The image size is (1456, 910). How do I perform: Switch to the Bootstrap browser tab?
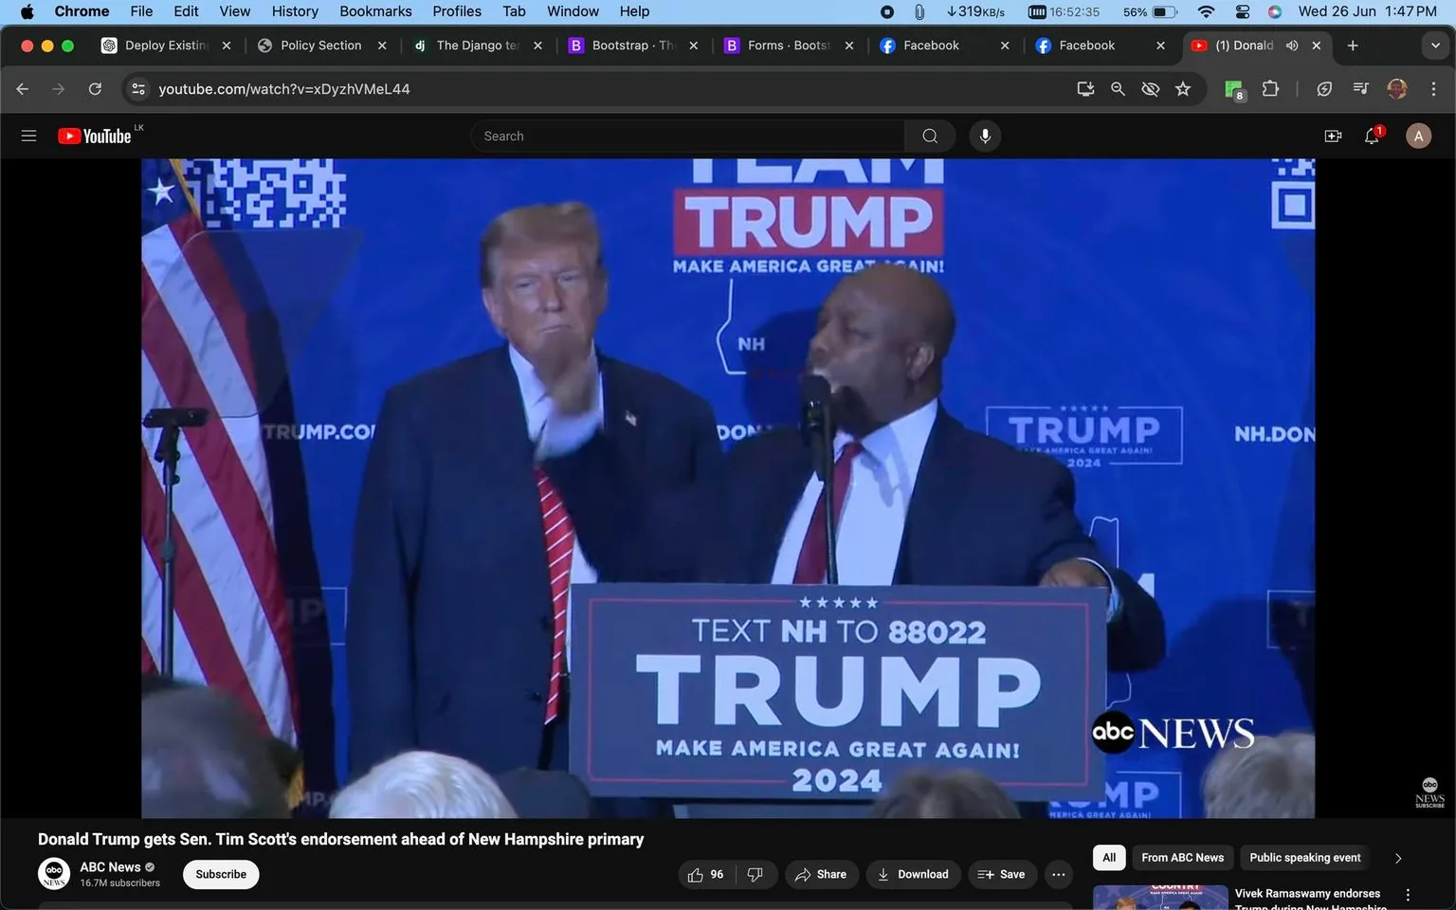626,45
